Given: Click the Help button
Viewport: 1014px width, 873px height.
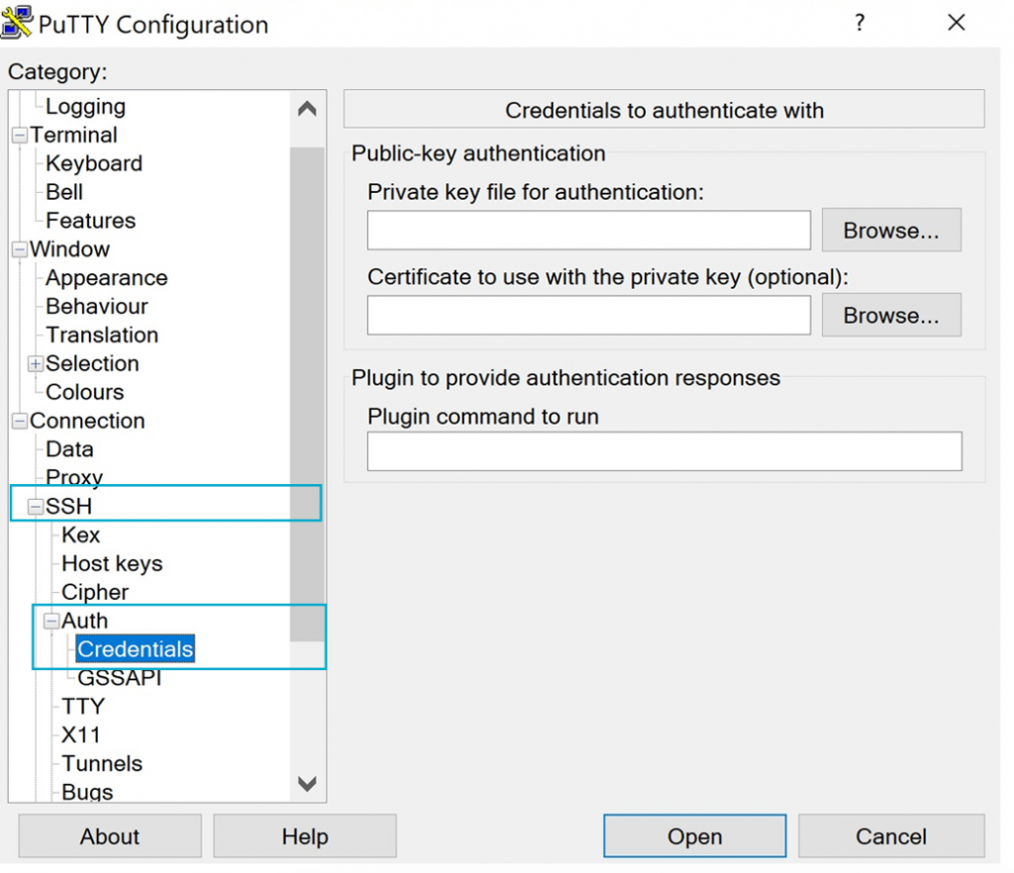Looking at the screenshot, I should pos(305,836).
